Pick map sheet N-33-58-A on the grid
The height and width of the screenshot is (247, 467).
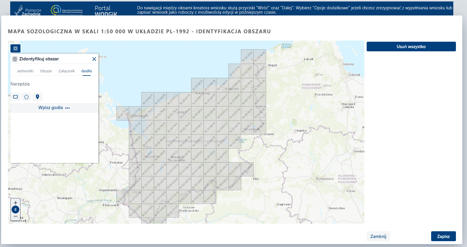coord(247,56)
